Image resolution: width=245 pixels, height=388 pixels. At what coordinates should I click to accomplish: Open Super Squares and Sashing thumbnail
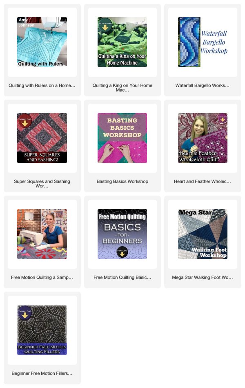pyautogui.click(x=42, y=138)
